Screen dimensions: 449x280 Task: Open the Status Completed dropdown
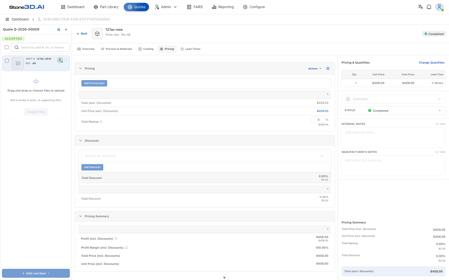[393, 111]
